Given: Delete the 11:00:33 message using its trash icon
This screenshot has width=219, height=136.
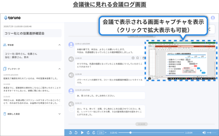Looking at the screenshot, I should point(143,58).
